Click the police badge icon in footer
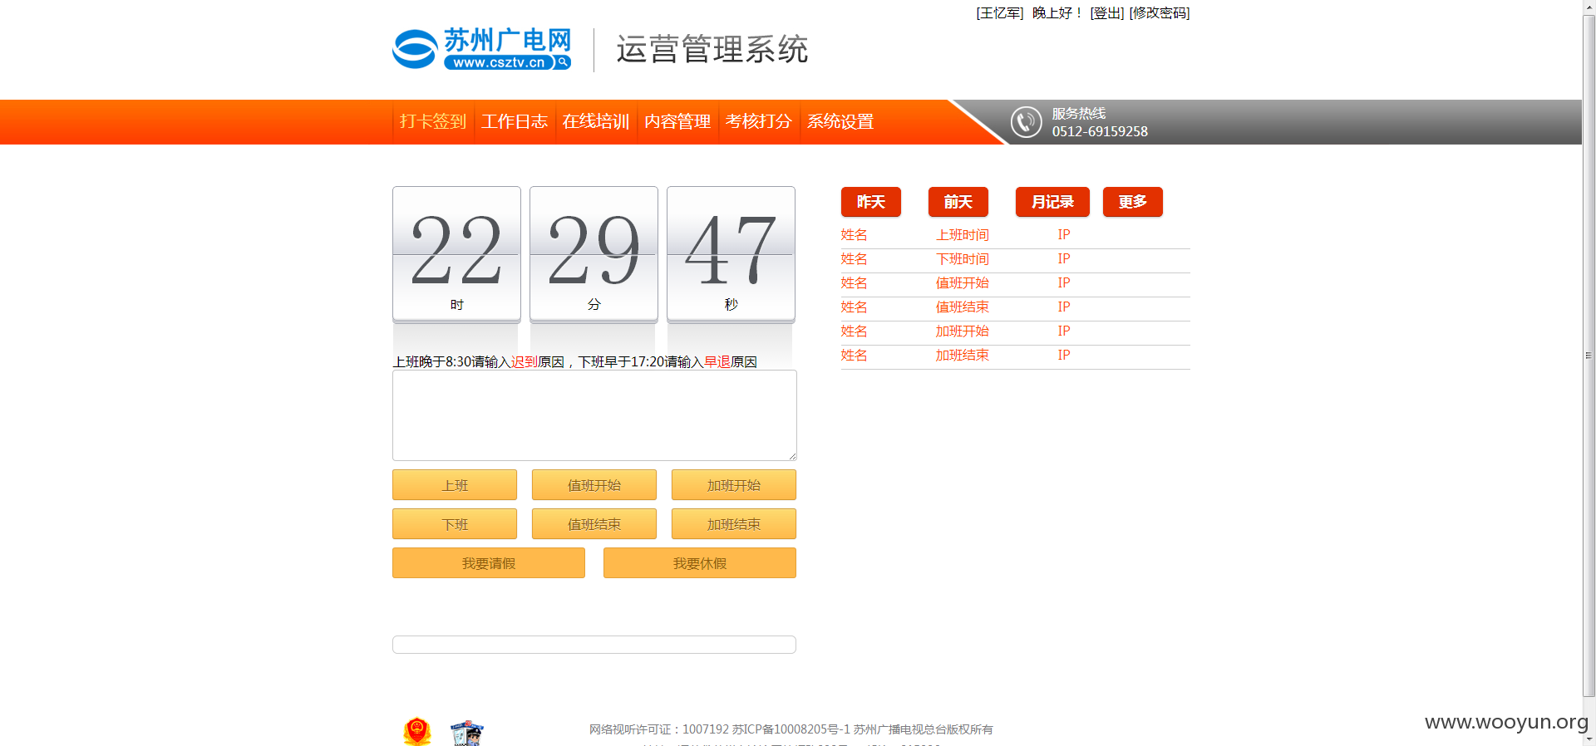The width and height of the screenshot is (1596, 746). (417, 732)
